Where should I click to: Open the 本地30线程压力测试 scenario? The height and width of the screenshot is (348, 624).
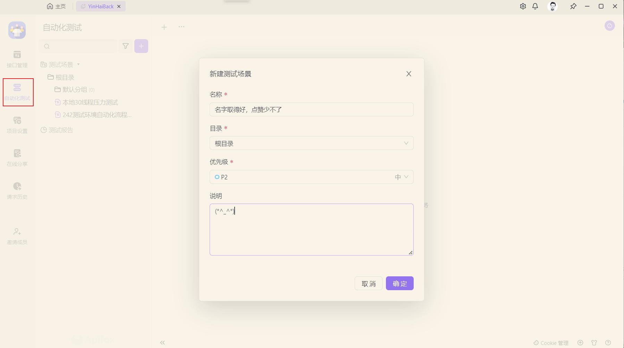tap(87, 102)
